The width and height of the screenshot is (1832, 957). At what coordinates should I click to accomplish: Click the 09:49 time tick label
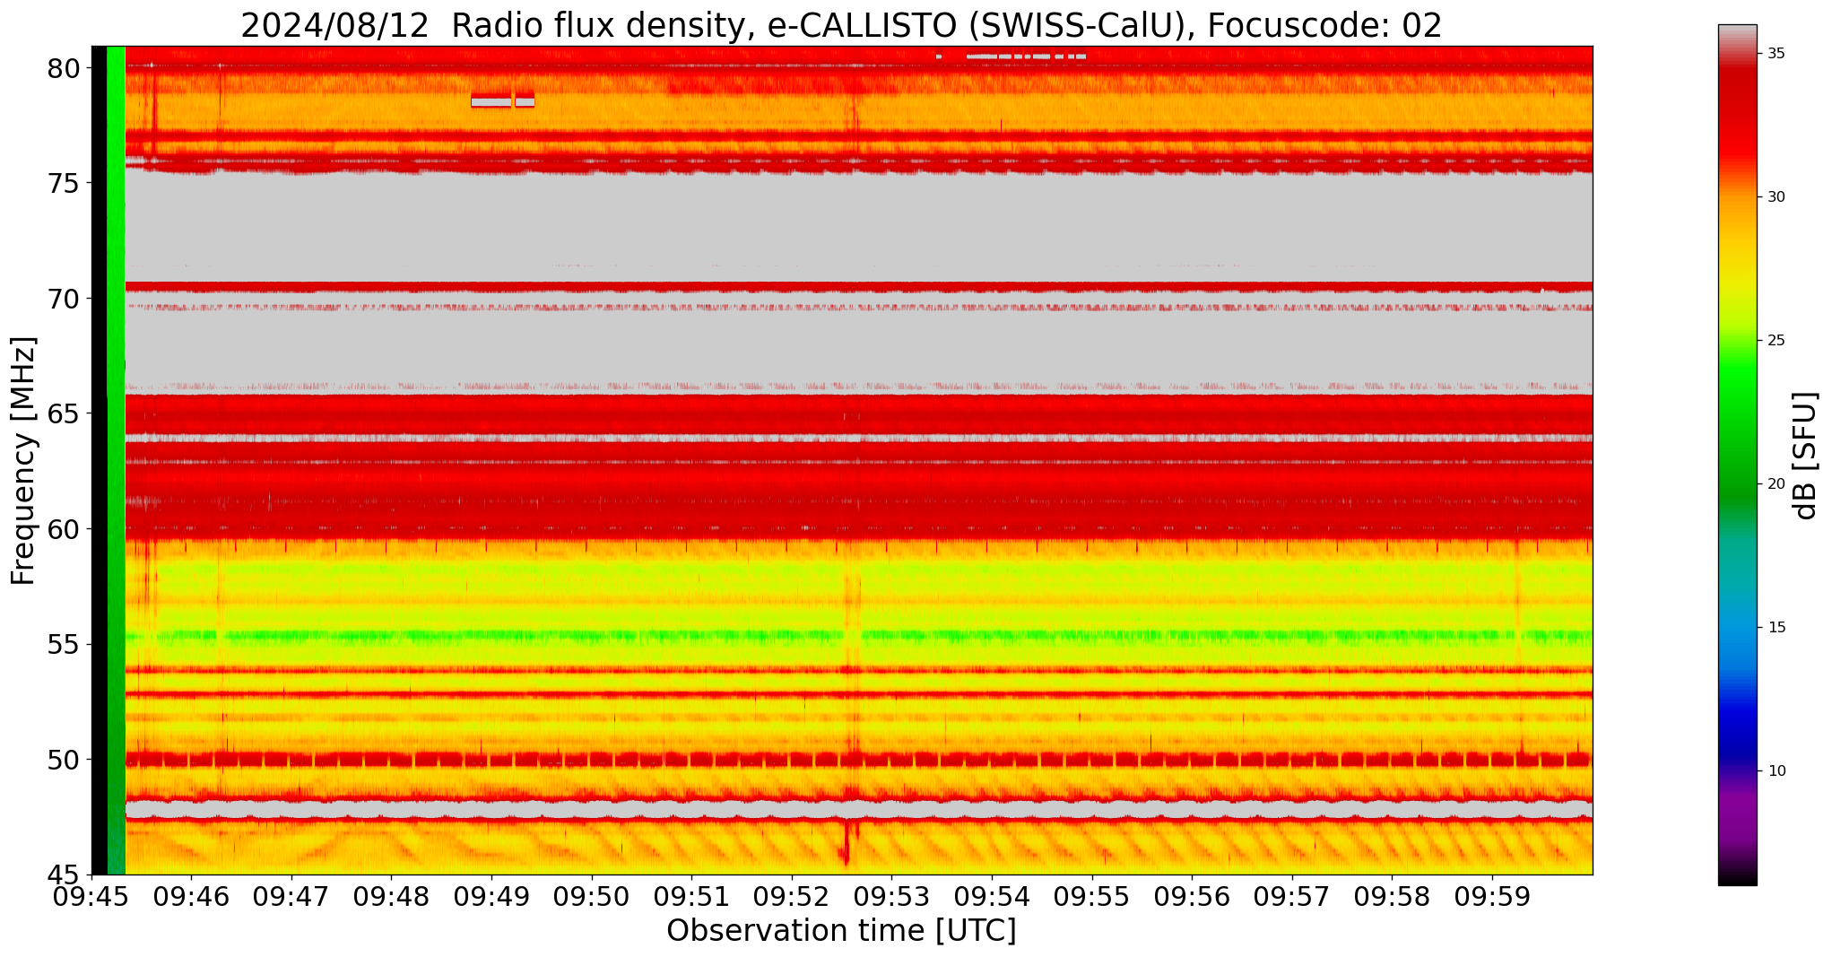(491, 897)
